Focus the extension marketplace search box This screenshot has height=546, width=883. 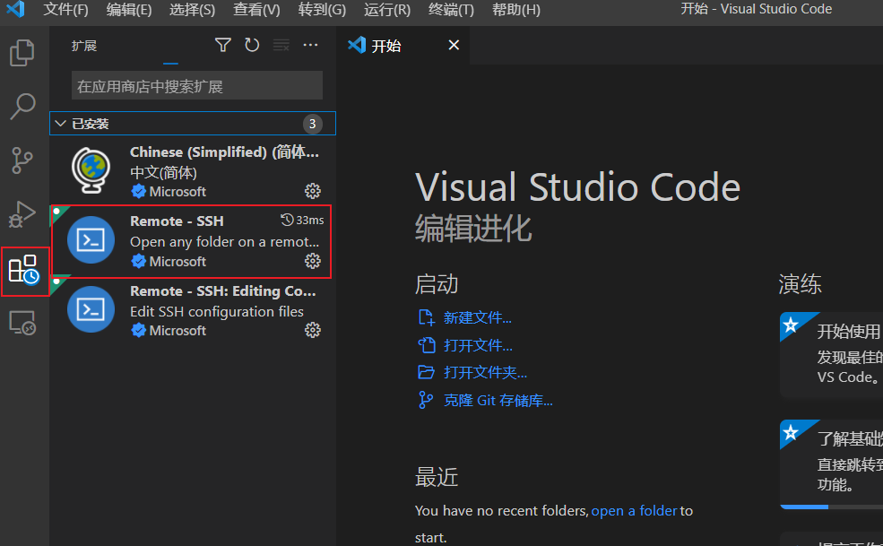coord(197,86)
